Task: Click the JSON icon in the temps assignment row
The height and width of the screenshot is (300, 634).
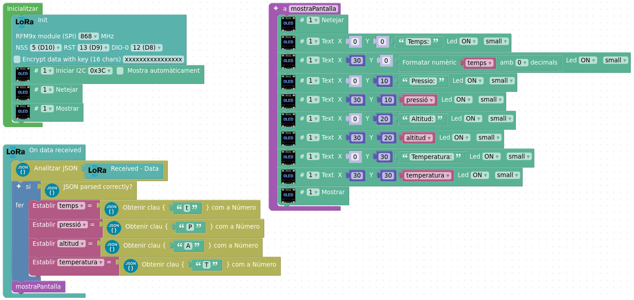Action: [x=111, y=209]
